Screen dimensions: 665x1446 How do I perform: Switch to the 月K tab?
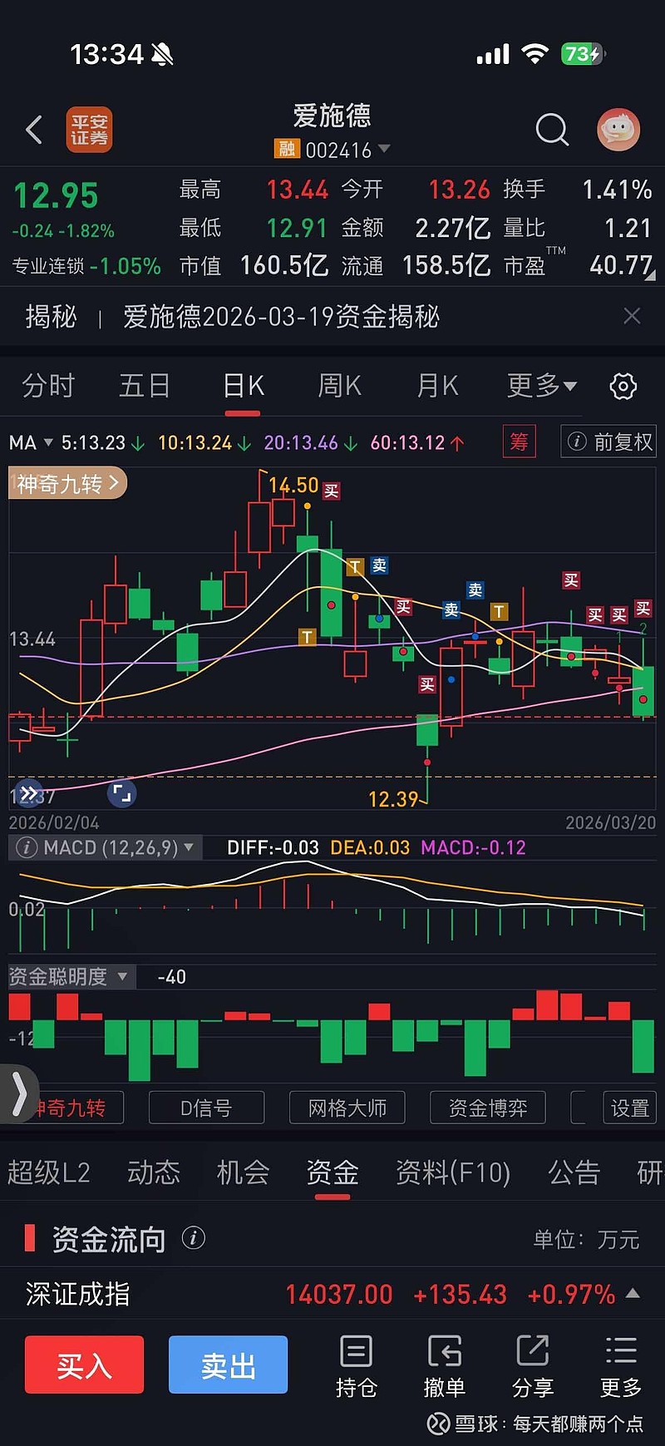[x=437, y=386]
